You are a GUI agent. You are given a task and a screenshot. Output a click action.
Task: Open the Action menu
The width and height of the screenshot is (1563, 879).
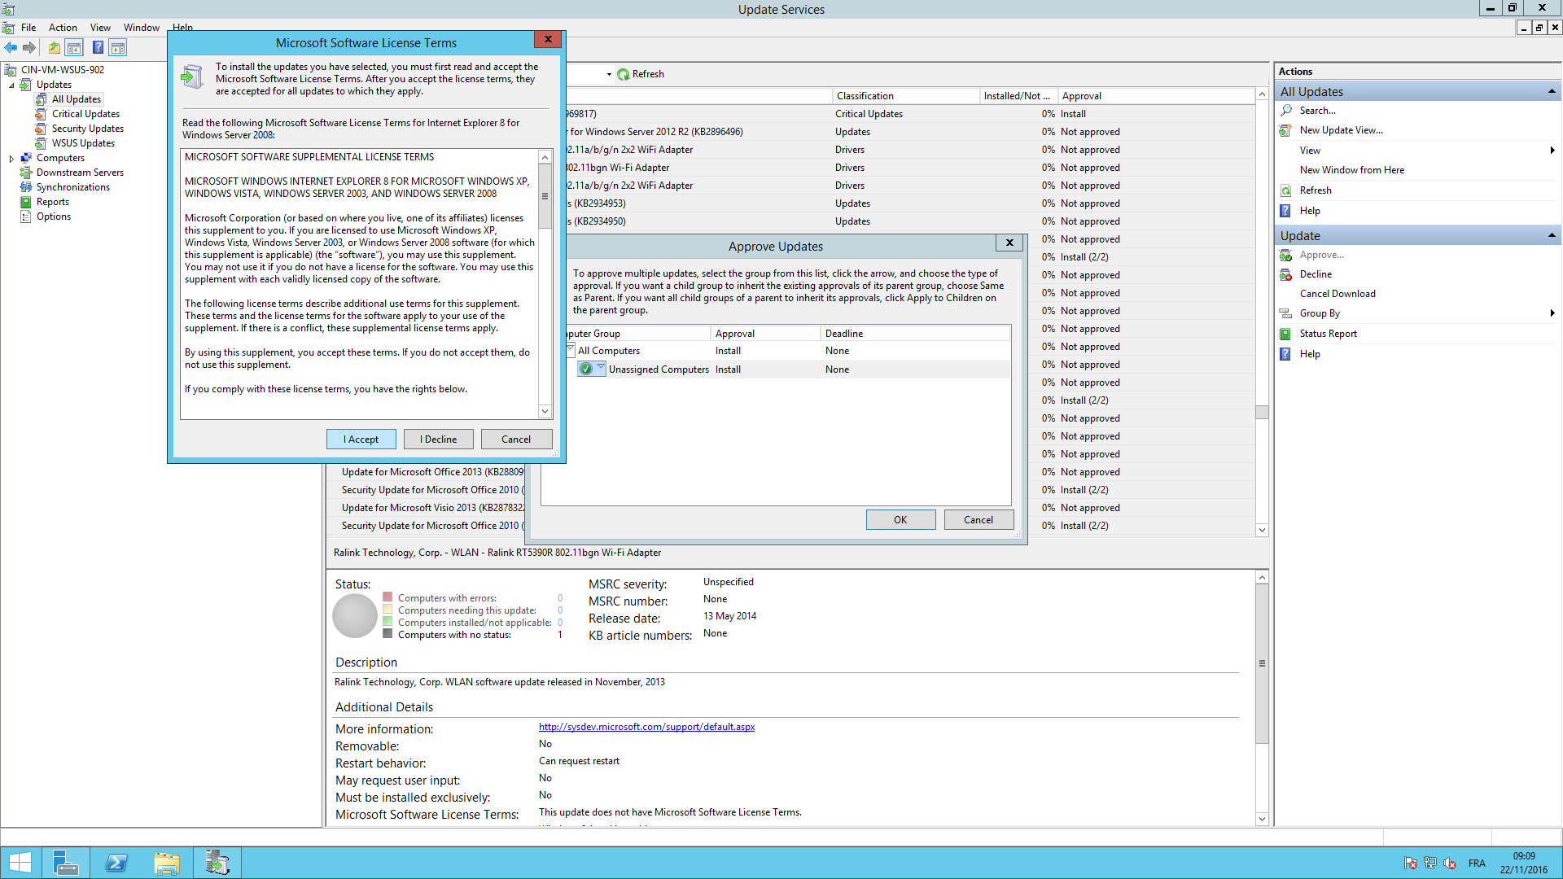pyautogui.click(x=63, y=28)
